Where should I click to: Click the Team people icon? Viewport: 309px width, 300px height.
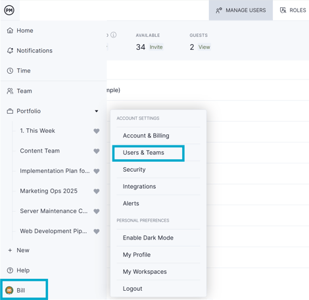coord(10,91)
